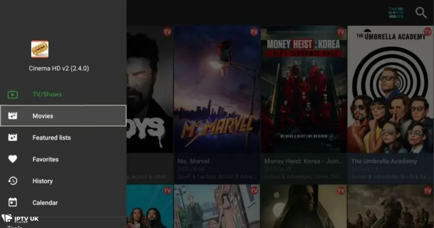Open The Boys poster thumbnail
Viewport: 434px width, 228px height.
tap(150, 89)
